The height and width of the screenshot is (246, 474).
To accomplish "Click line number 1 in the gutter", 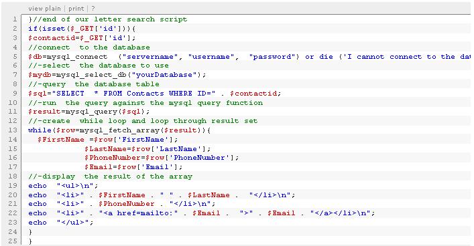I will [x=15, y=19].
